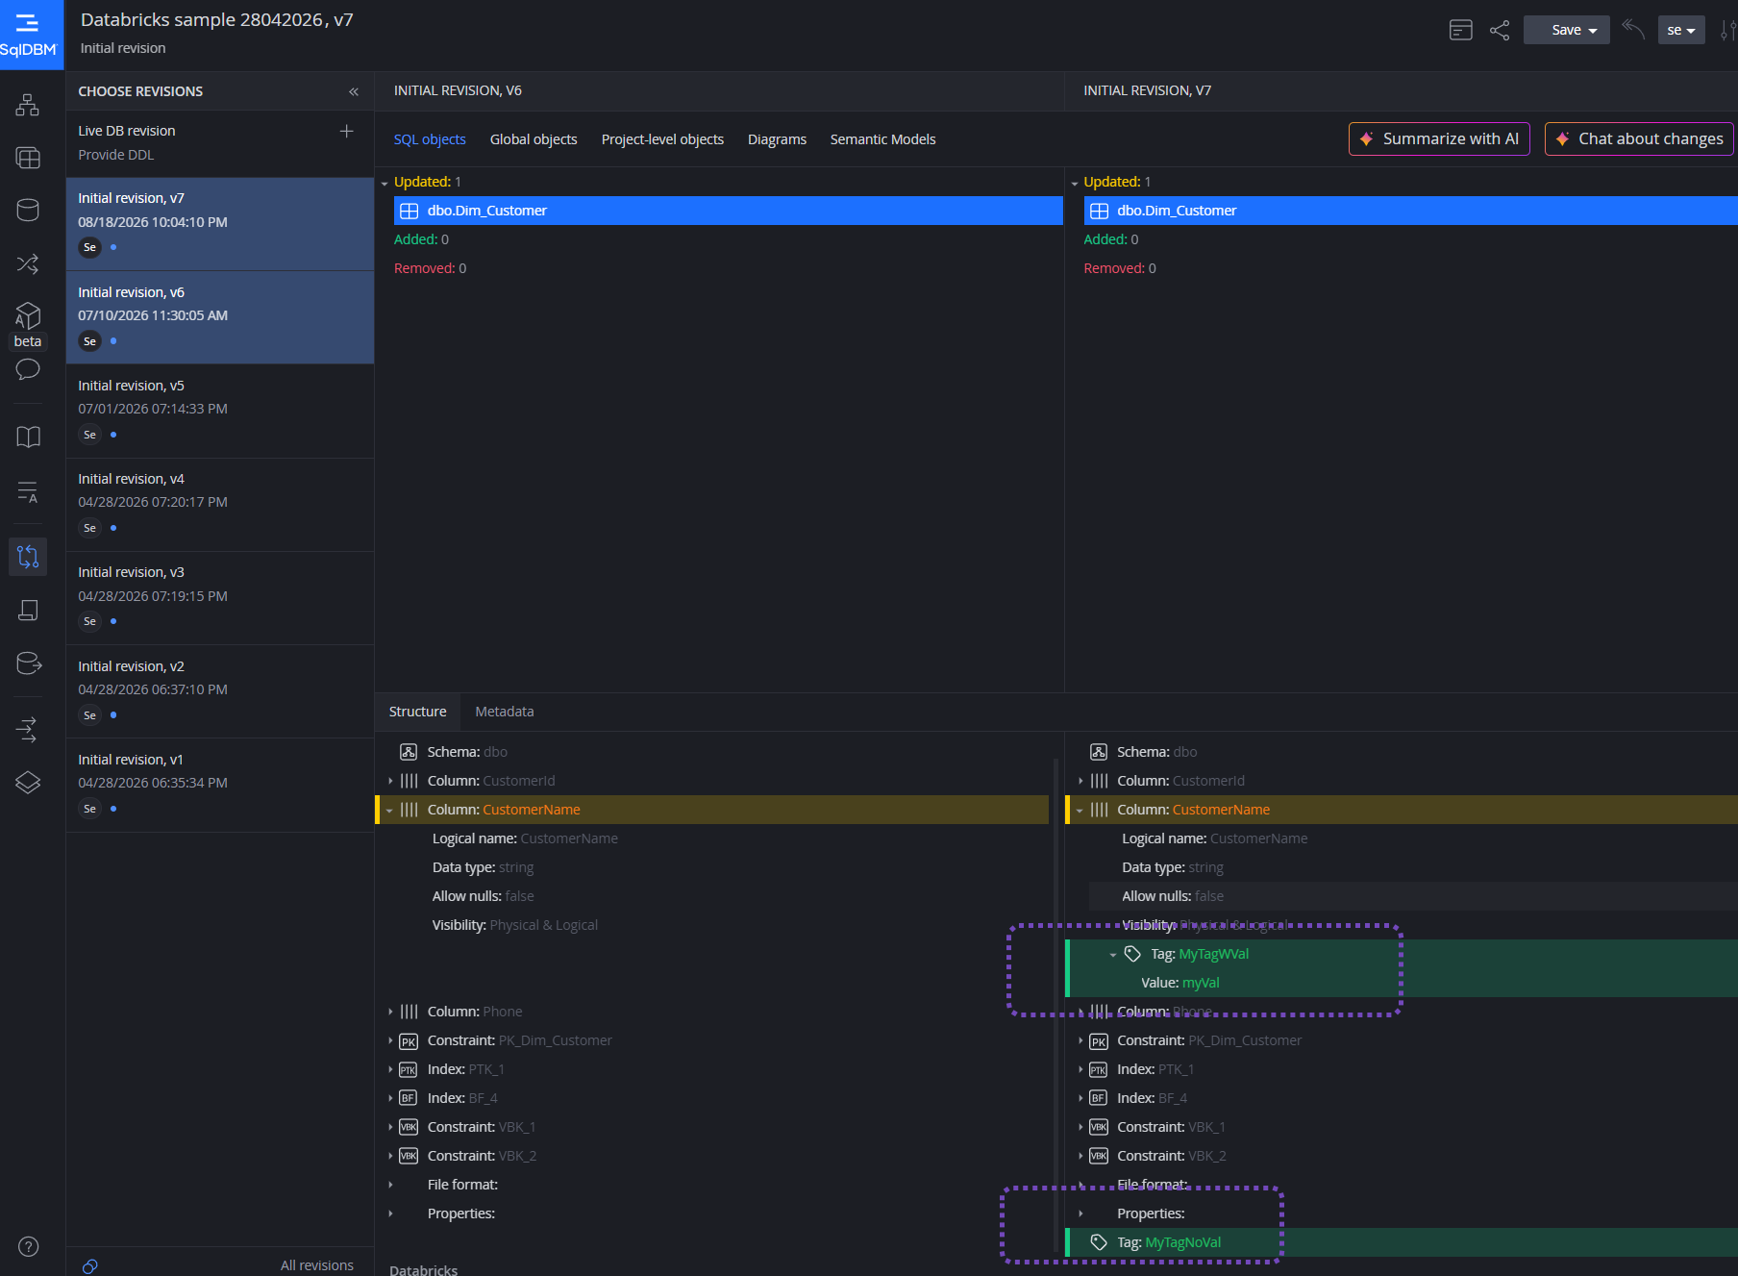Image resolution: width=1738 pixels, height=1276 pixels.
Task: Select dbo.Dim_Customer in the V6 pane
Action: tap(729, 211)
